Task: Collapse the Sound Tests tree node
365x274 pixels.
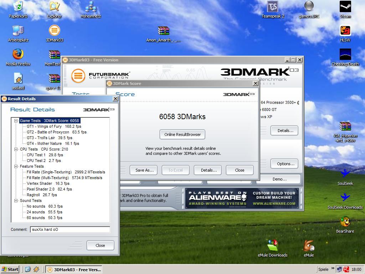Action: pos(16,201)
